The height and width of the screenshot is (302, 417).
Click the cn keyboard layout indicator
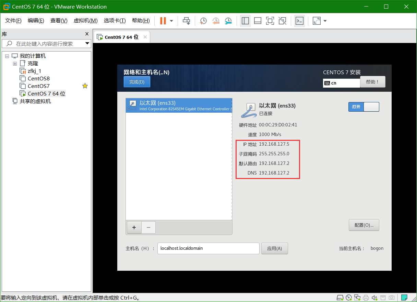342,83
